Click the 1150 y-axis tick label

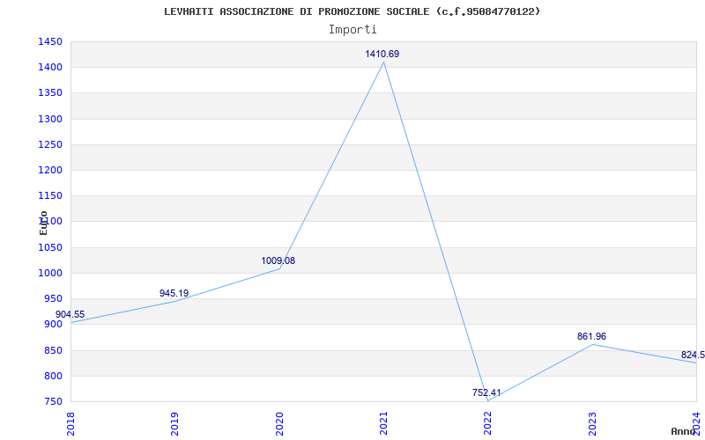point(50,195)
